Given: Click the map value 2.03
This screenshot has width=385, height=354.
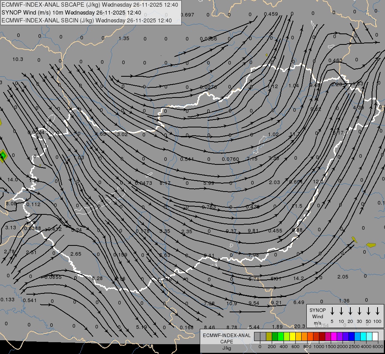Looking at the screenshot, I should click(x=274, y=182).
